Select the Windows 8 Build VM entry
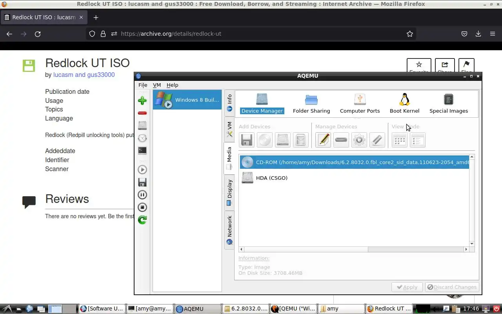Screen dimensions: 502x314 click(x=187, y=100)
